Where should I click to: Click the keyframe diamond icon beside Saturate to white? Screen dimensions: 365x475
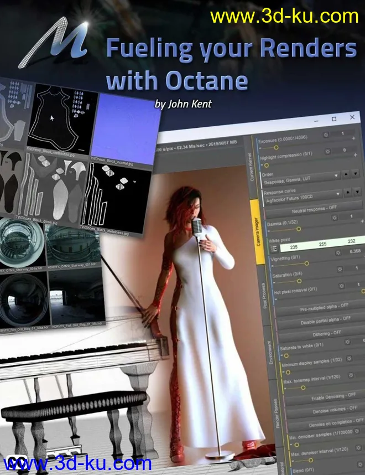[x=347, y=342]
